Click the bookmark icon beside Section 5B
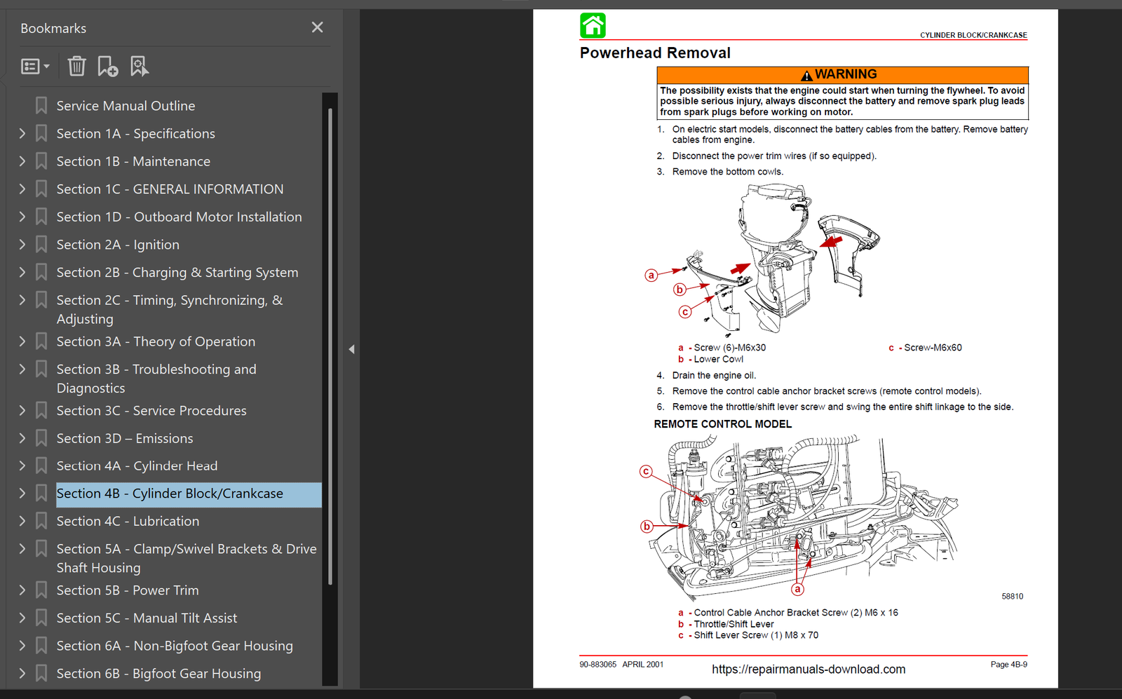The height and width of the screenshot is (699, 1122). coord(41,590)
